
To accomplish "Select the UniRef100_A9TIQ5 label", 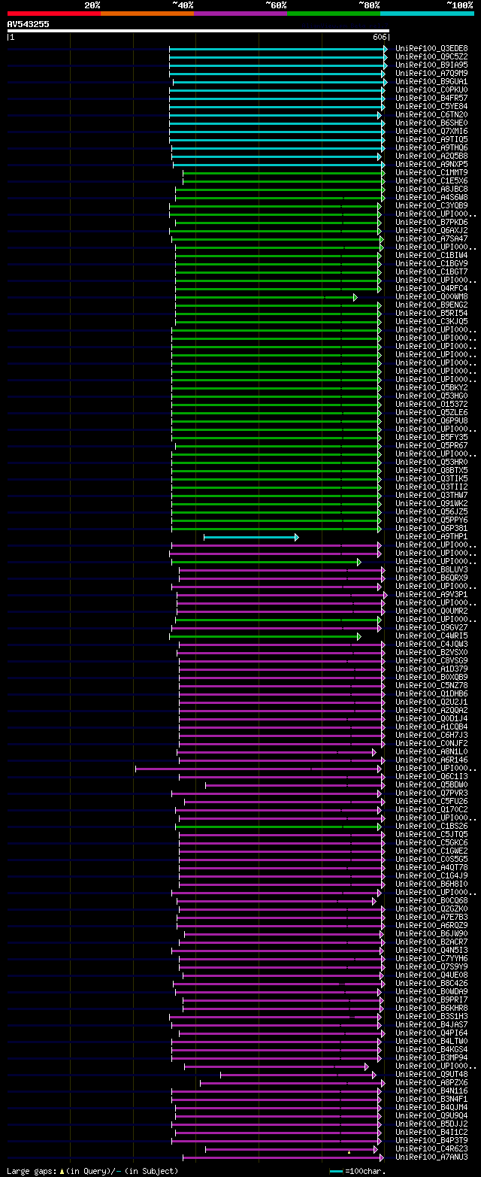I will tap(431, 139).
